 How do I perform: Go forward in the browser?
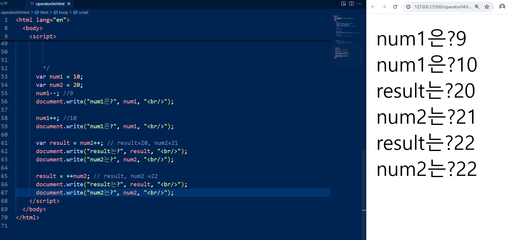click(x=384, y=7)
